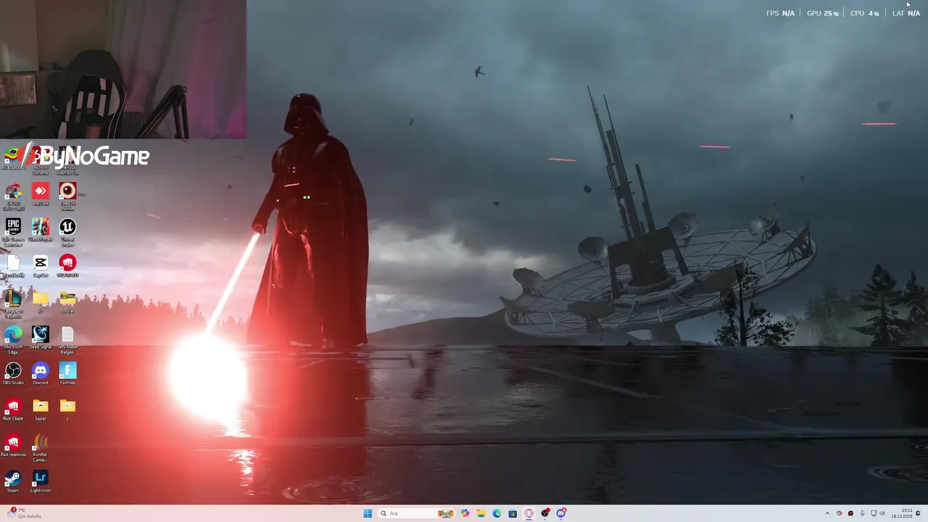Open the Windows Start menu
Viewport: 928px width, 522px height.
click(368, 513)
